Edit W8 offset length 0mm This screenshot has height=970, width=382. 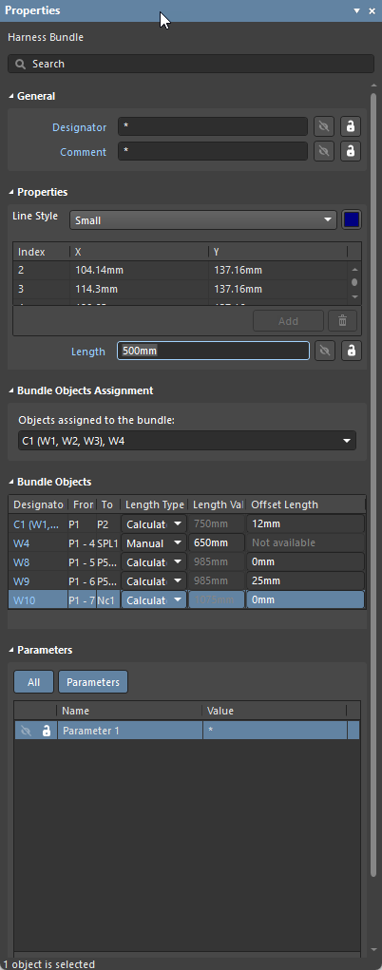click(305, 561)
